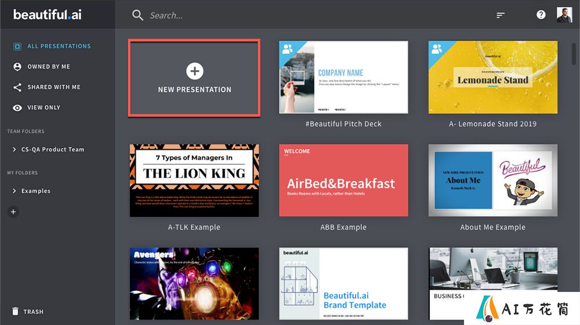Click the ABB Example title
This screenshot has height=325, width=580.
pyautogui.click(x=343, y=228)
